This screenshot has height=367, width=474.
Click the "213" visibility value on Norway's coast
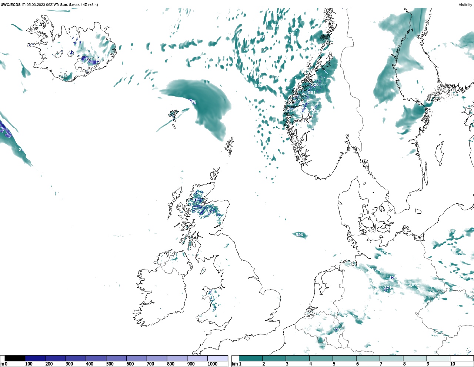(289, 110)
